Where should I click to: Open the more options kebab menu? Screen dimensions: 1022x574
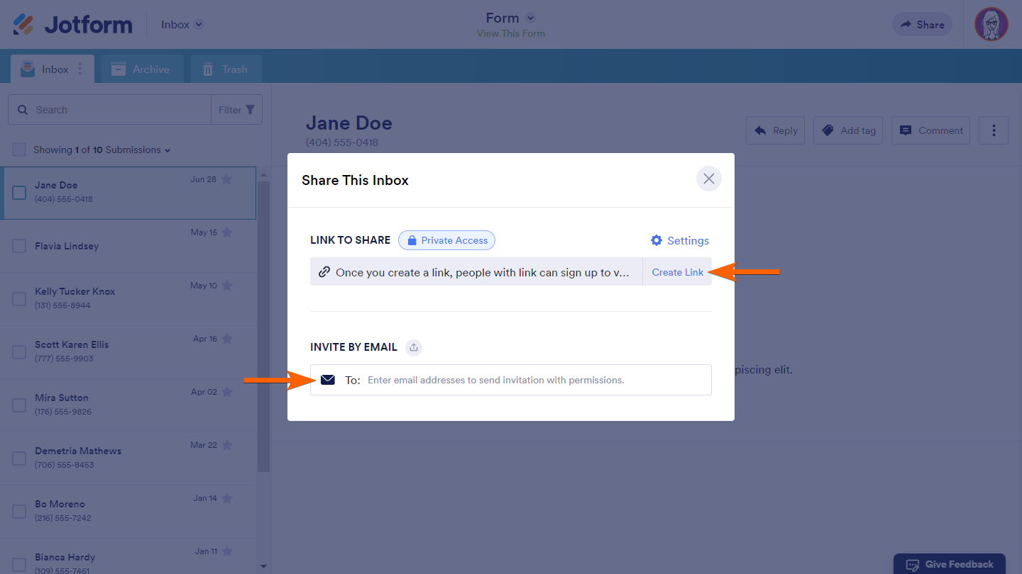(994, 130)
